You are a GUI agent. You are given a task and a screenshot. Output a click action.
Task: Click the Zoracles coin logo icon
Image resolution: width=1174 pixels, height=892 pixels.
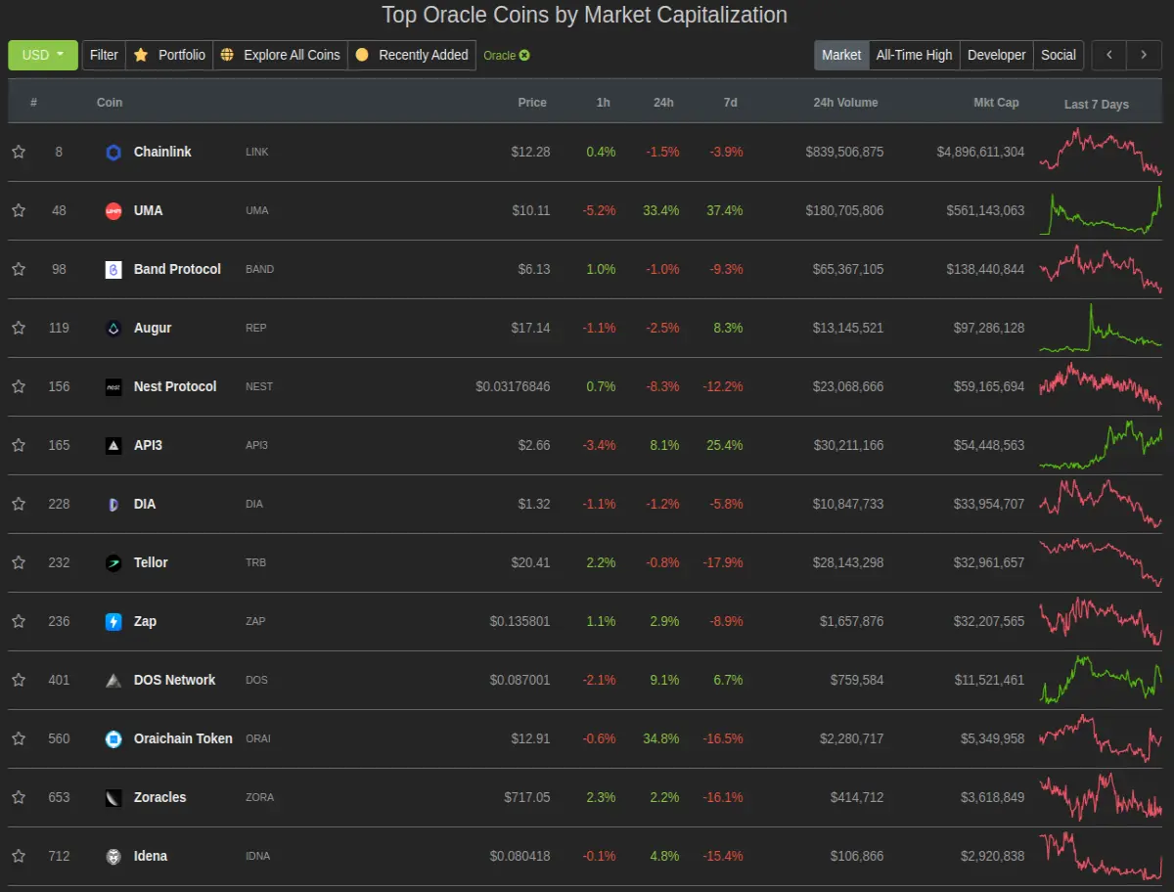click(x=113, y=798)
